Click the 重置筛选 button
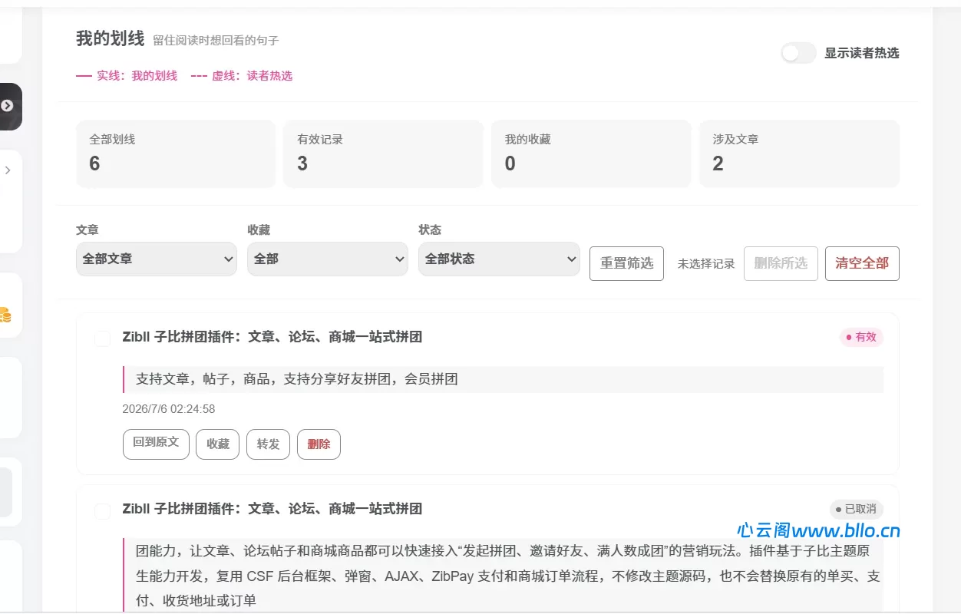The image size is (961, 614). tap(626, 263)
